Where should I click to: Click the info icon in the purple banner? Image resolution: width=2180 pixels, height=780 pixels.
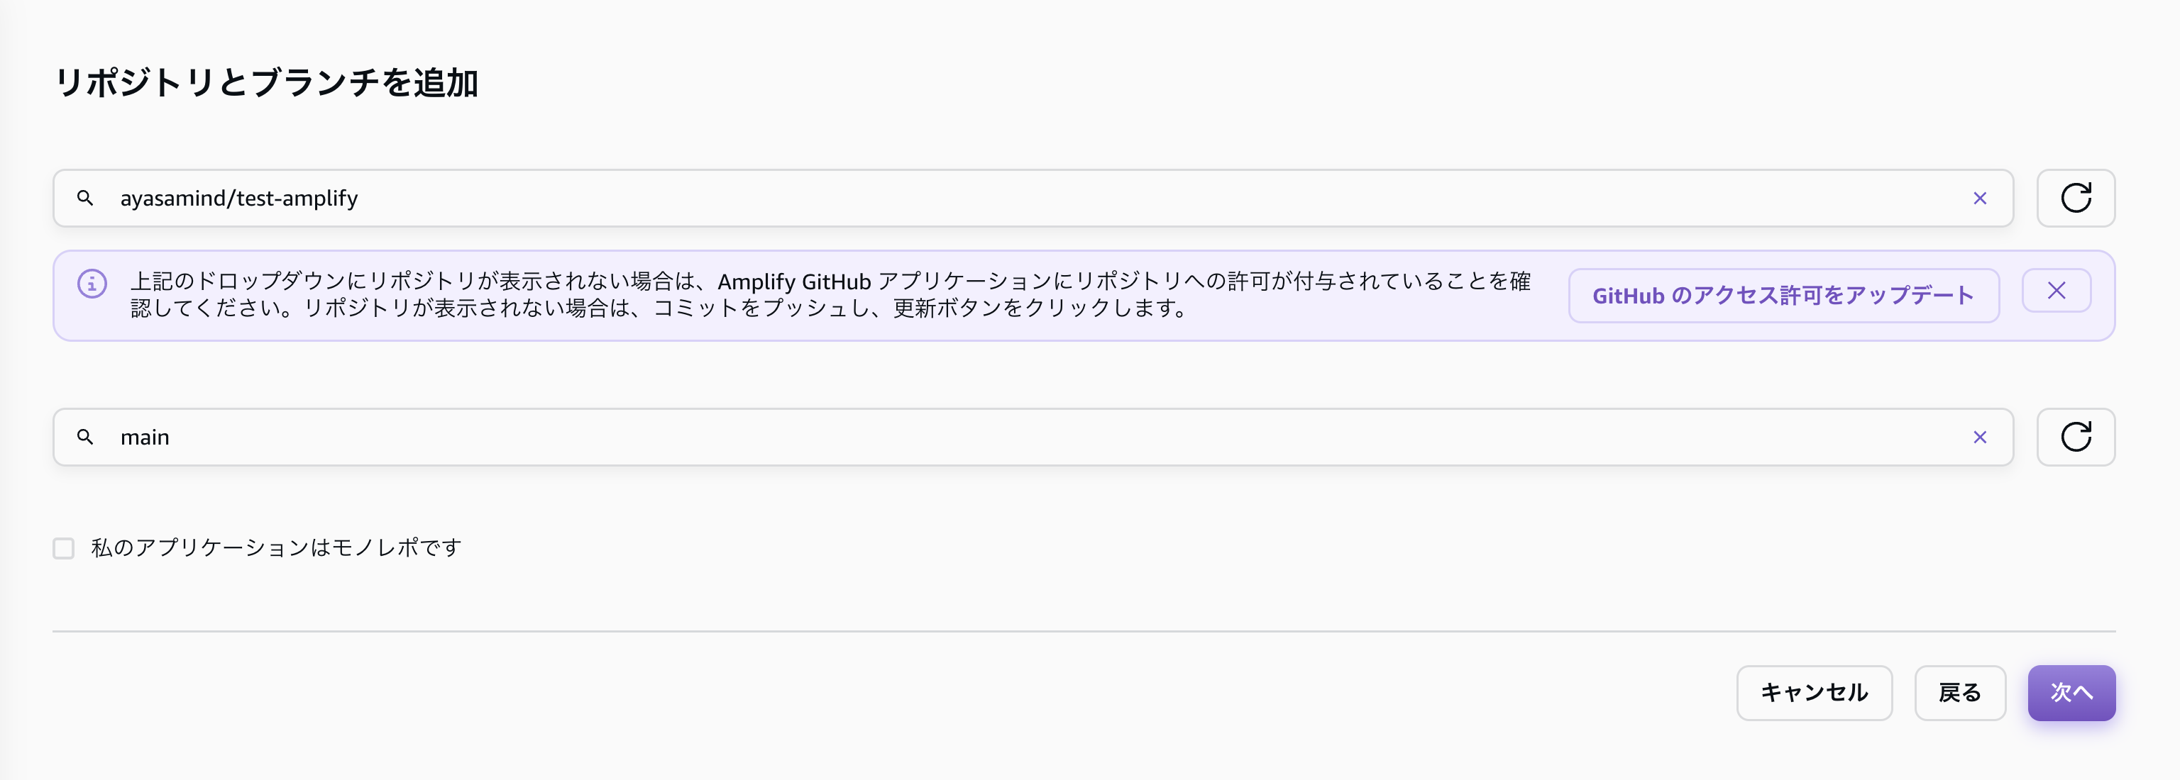pos(92,284)
